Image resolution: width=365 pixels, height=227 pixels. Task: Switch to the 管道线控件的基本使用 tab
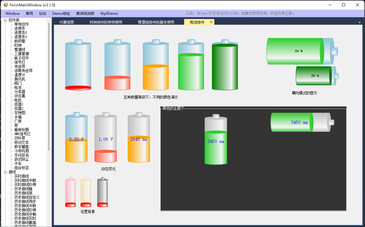click(x=156, y=22)
